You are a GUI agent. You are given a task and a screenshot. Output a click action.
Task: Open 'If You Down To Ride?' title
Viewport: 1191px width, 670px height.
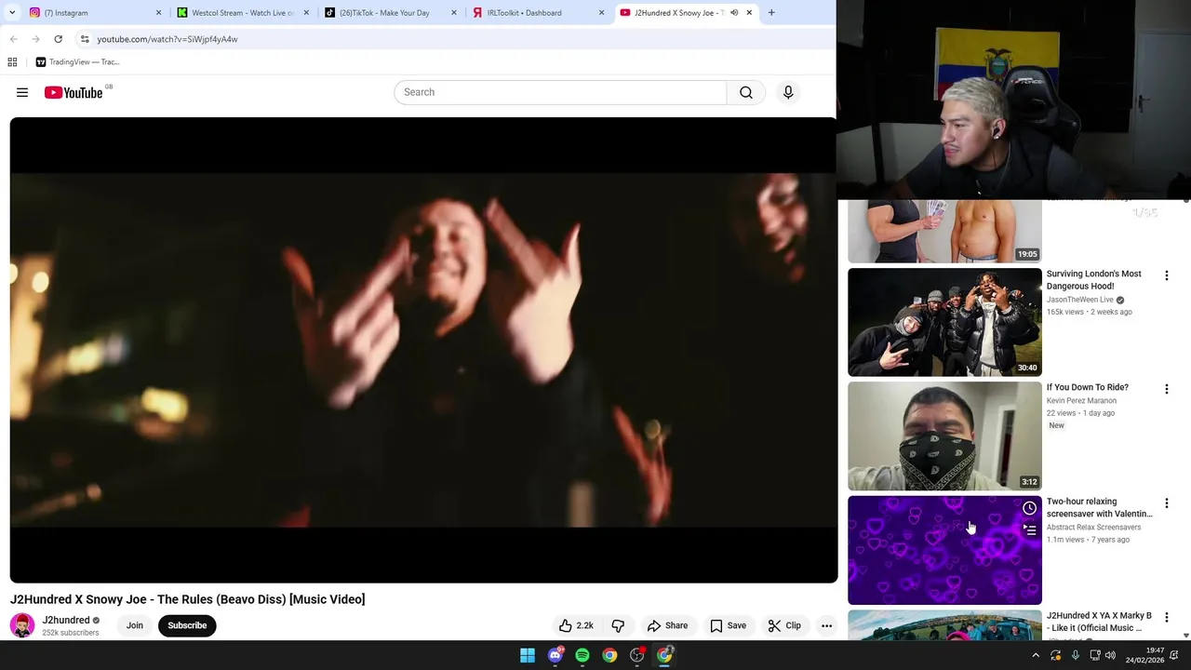[1088, 387]
